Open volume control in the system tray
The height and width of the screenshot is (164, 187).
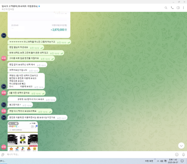pyautogui.click(x=161, y=161)
